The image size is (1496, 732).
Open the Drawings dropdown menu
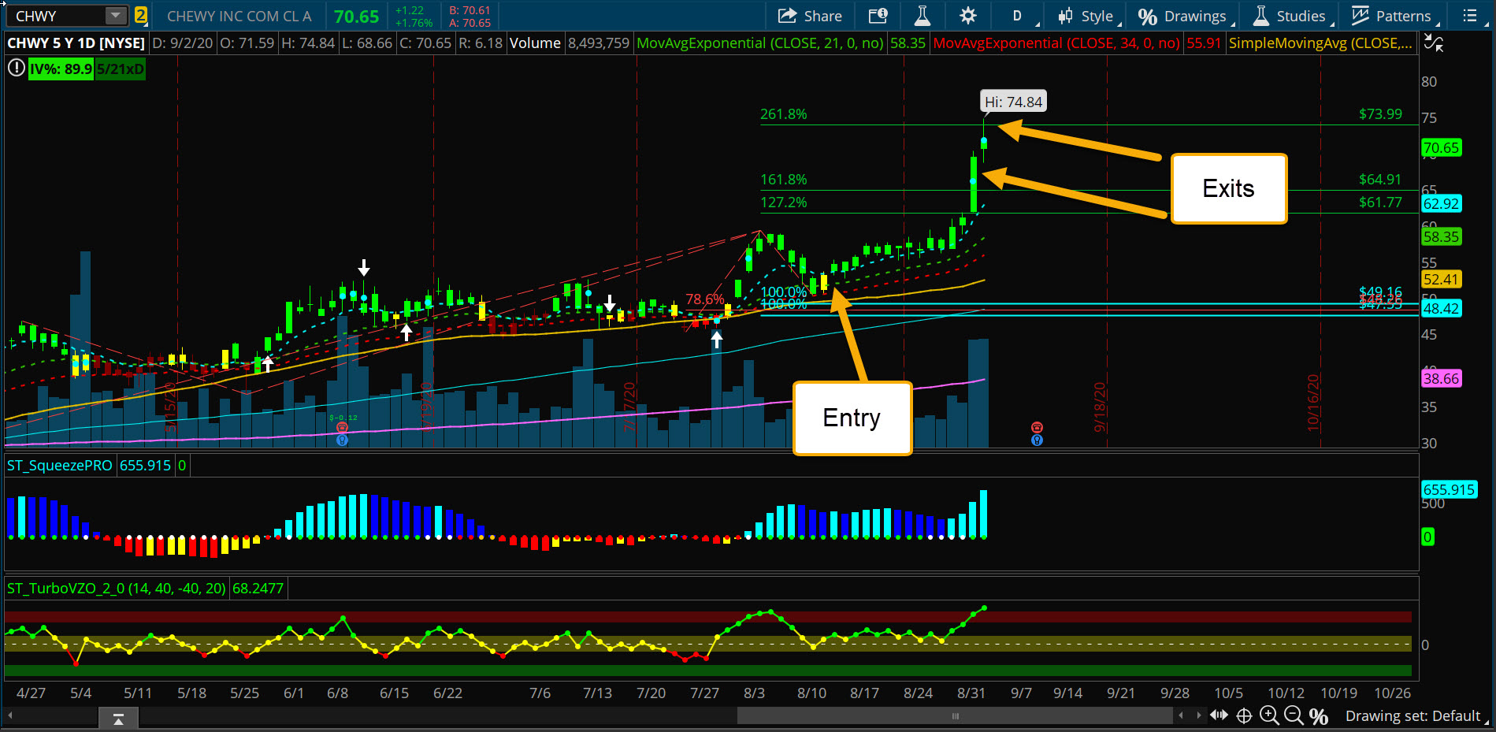(1195, 17)
